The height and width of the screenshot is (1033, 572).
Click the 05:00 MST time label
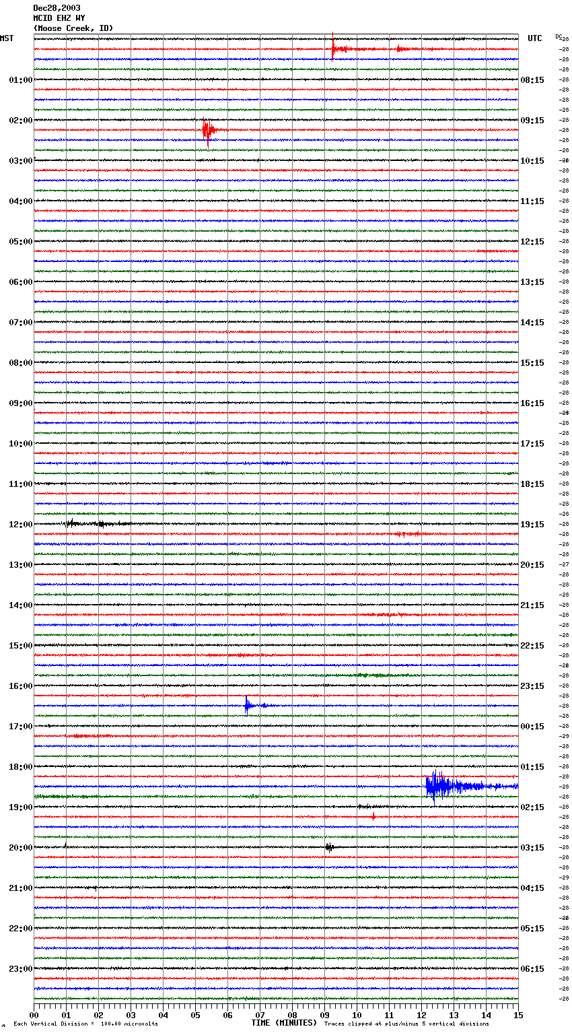coord(21,242)
